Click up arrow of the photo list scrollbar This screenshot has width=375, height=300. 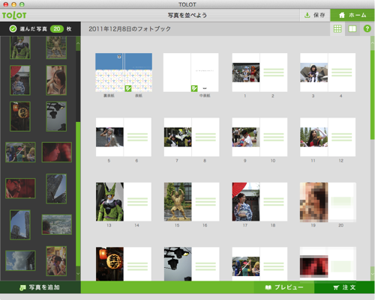click(78, 43)
